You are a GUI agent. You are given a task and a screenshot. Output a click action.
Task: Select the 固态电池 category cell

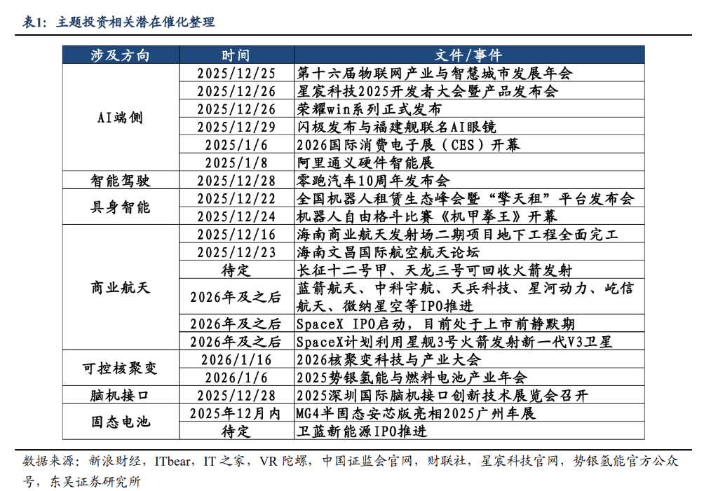[121, 422]
